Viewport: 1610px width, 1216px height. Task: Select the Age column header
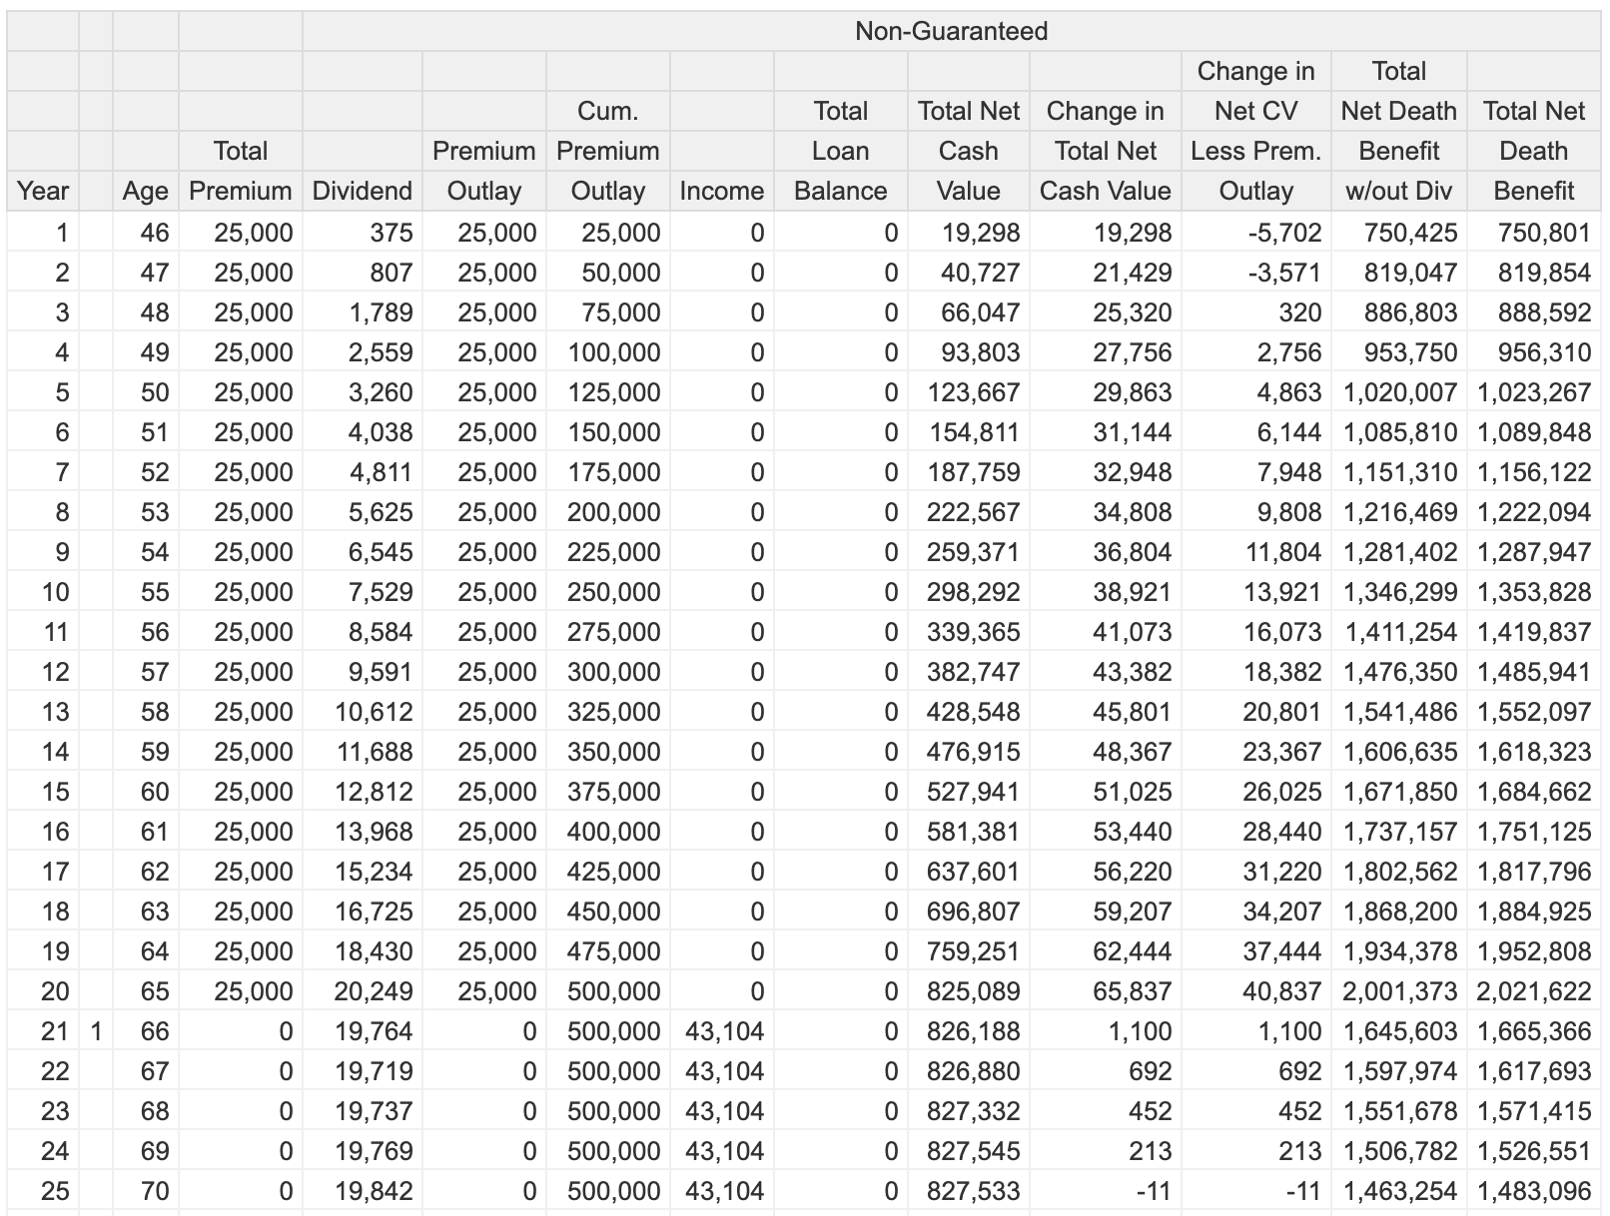pos(146,191)
